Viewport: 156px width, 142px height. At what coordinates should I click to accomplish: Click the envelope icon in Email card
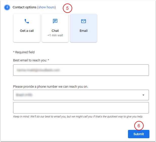pos(84,21)
